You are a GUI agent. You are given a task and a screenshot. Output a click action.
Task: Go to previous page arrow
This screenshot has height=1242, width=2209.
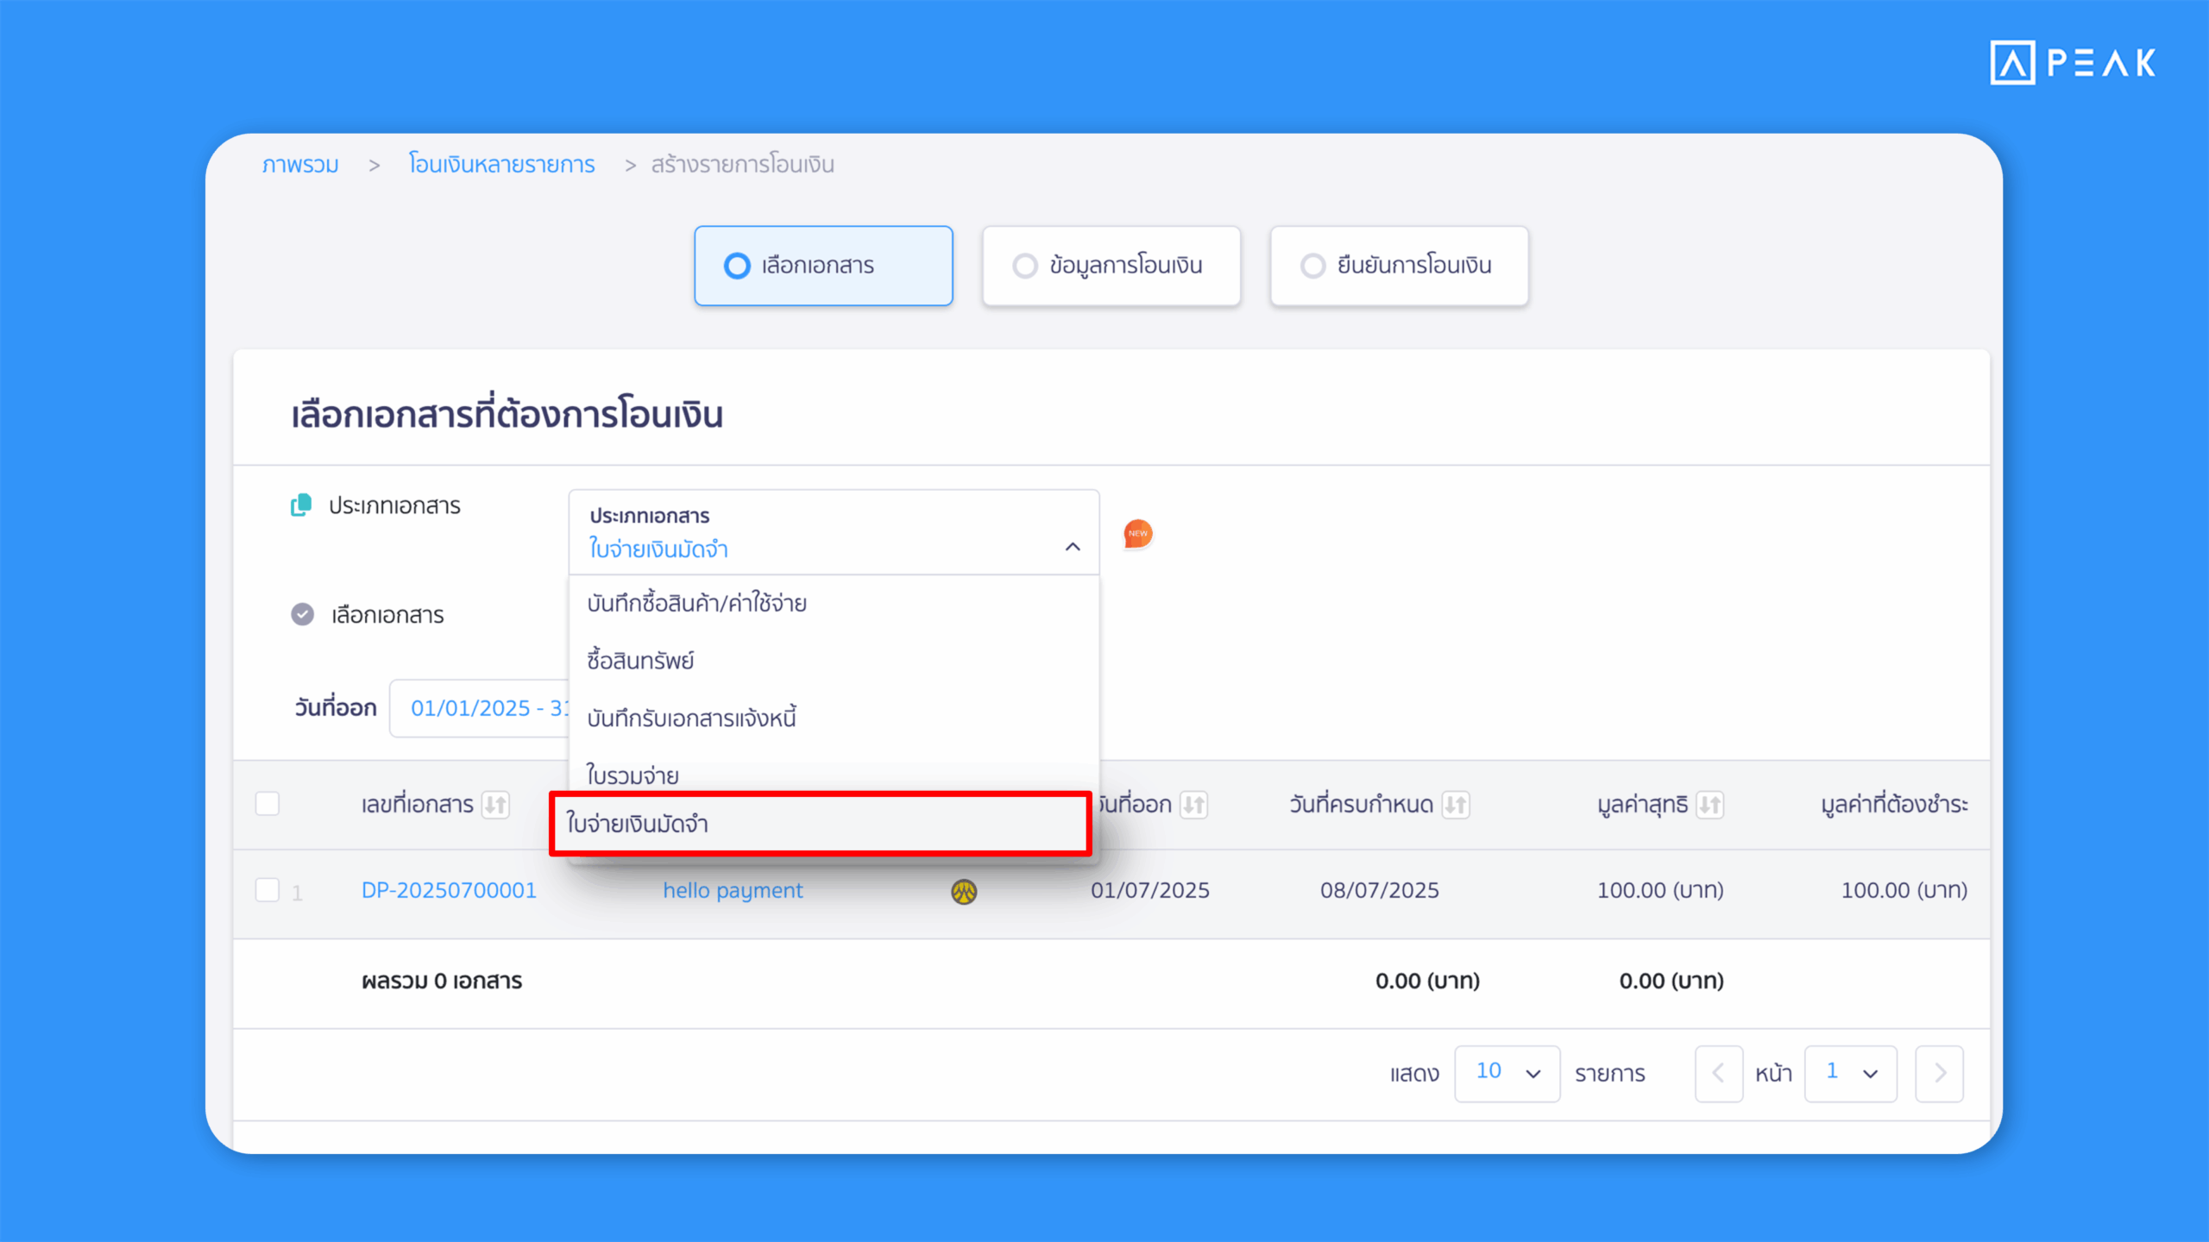point(1718,1074)
